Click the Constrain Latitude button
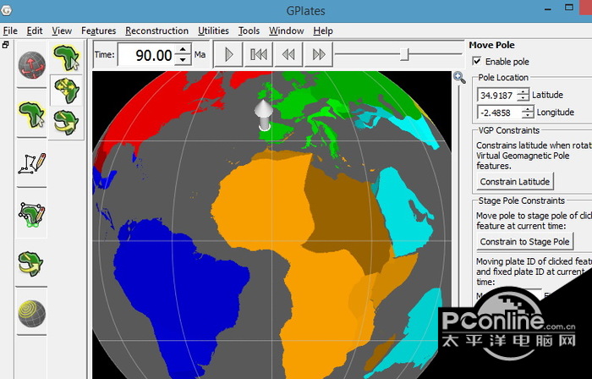Viewport: 592px width, 379px height. (x=515, y=182)
